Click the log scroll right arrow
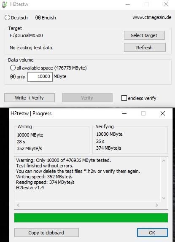This screenshot has height=242, width=175. click(x=157, y=205)
